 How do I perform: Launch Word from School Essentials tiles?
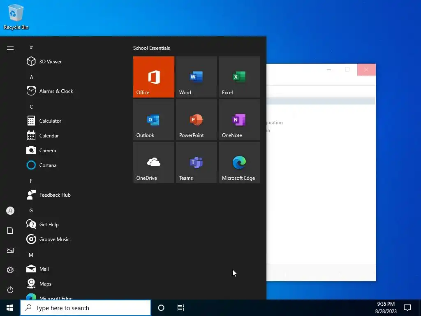(x=196, y=77)
